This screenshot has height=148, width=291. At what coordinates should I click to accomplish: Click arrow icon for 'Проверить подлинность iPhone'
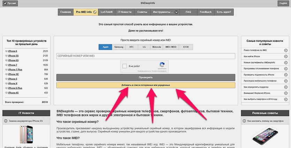pyautogui.click(x=286, y=75)
